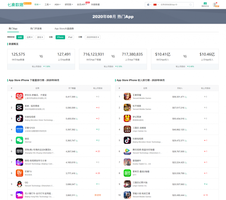Viewport: 226px width, 200px height.
Task: Click the 最强蜗牛 game icon
Action: (x=127, y=162)
